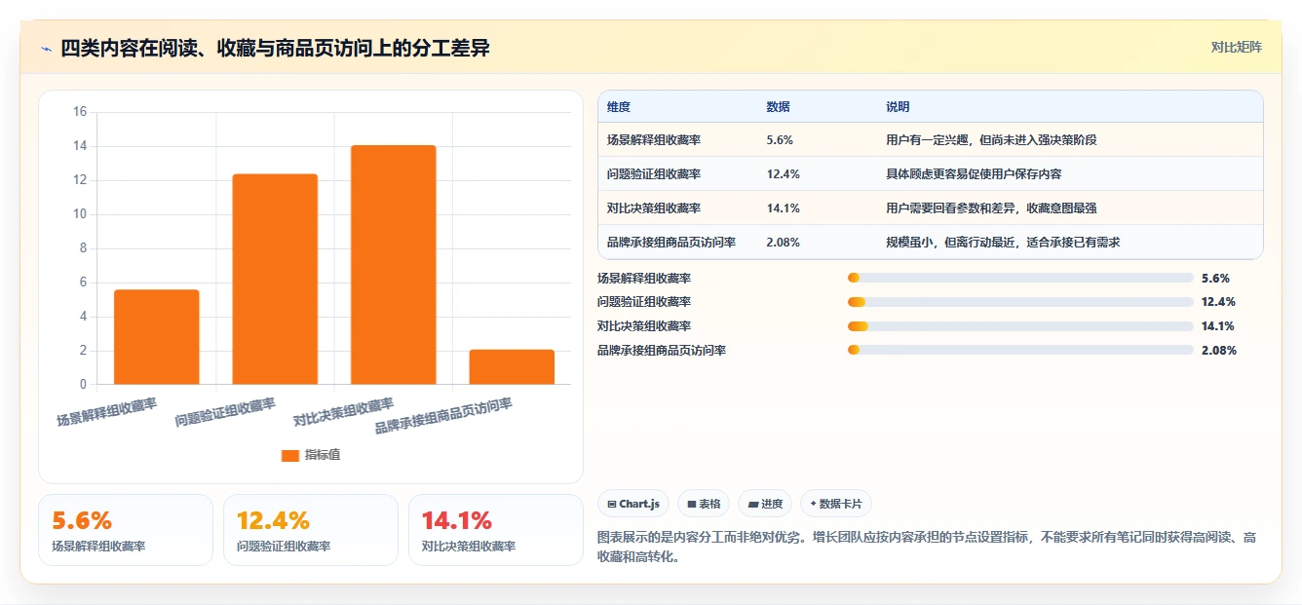Click table value 5.6%

point(780,140)
